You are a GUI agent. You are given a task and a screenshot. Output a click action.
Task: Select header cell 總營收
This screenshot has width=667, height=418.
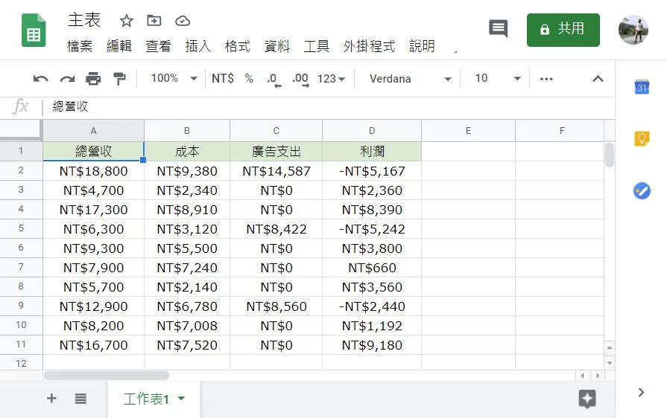(94, 151)
